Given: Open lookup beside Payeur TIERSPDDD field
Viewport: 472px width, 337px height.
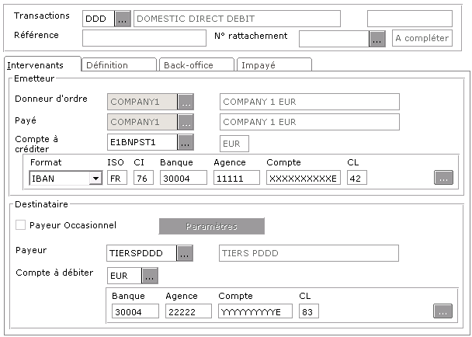Looking at the screenshot, I should [186, 253].
